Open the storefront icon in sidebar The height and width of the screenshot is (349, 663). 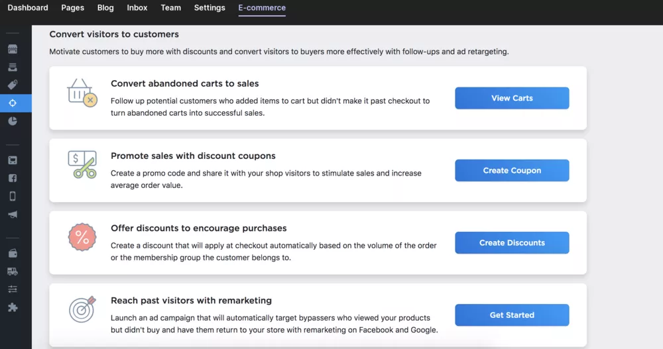(x=13, y=49)
